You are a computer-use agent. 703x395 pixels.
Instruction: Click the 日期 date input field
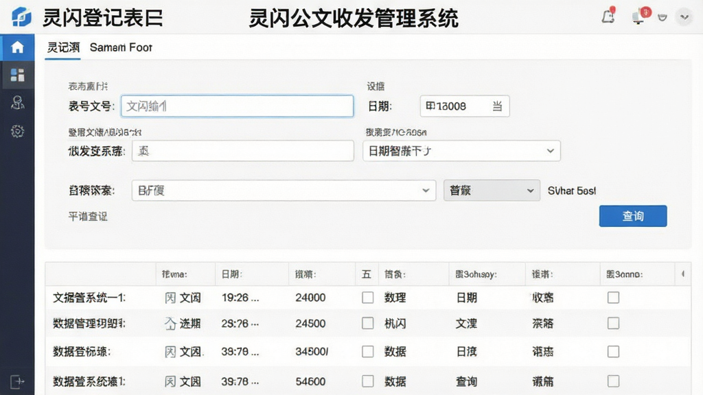(465, 106)
